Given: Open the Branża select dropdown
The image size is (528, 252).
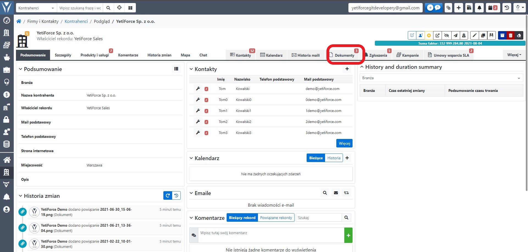Looking at the screenshot, I should [441, 78].
